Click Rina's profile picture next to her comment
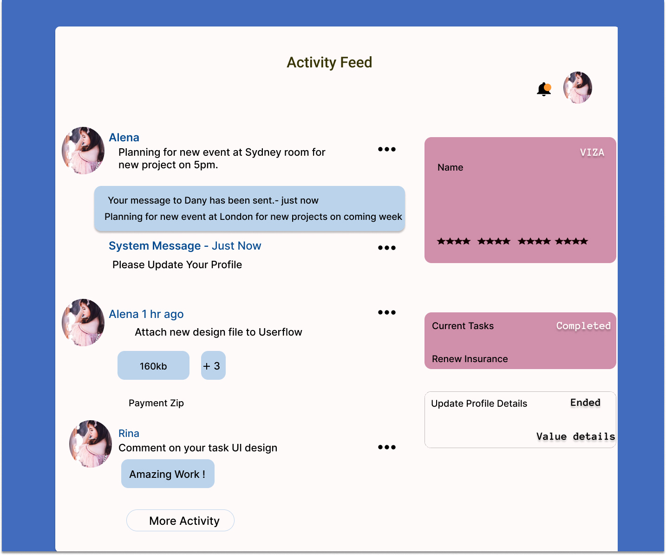666x555 pixels. (90, 444)
